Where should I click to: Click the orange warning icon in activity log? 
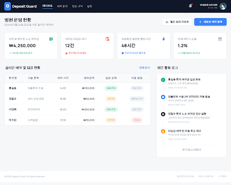(163, 131)
